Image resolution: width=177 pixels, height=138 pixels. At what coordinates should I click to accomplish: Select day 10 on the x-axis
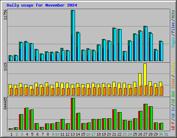(57, 134)
